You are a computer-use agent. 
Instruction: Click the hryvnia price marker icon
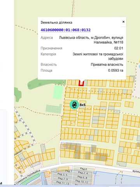[74, 105]
